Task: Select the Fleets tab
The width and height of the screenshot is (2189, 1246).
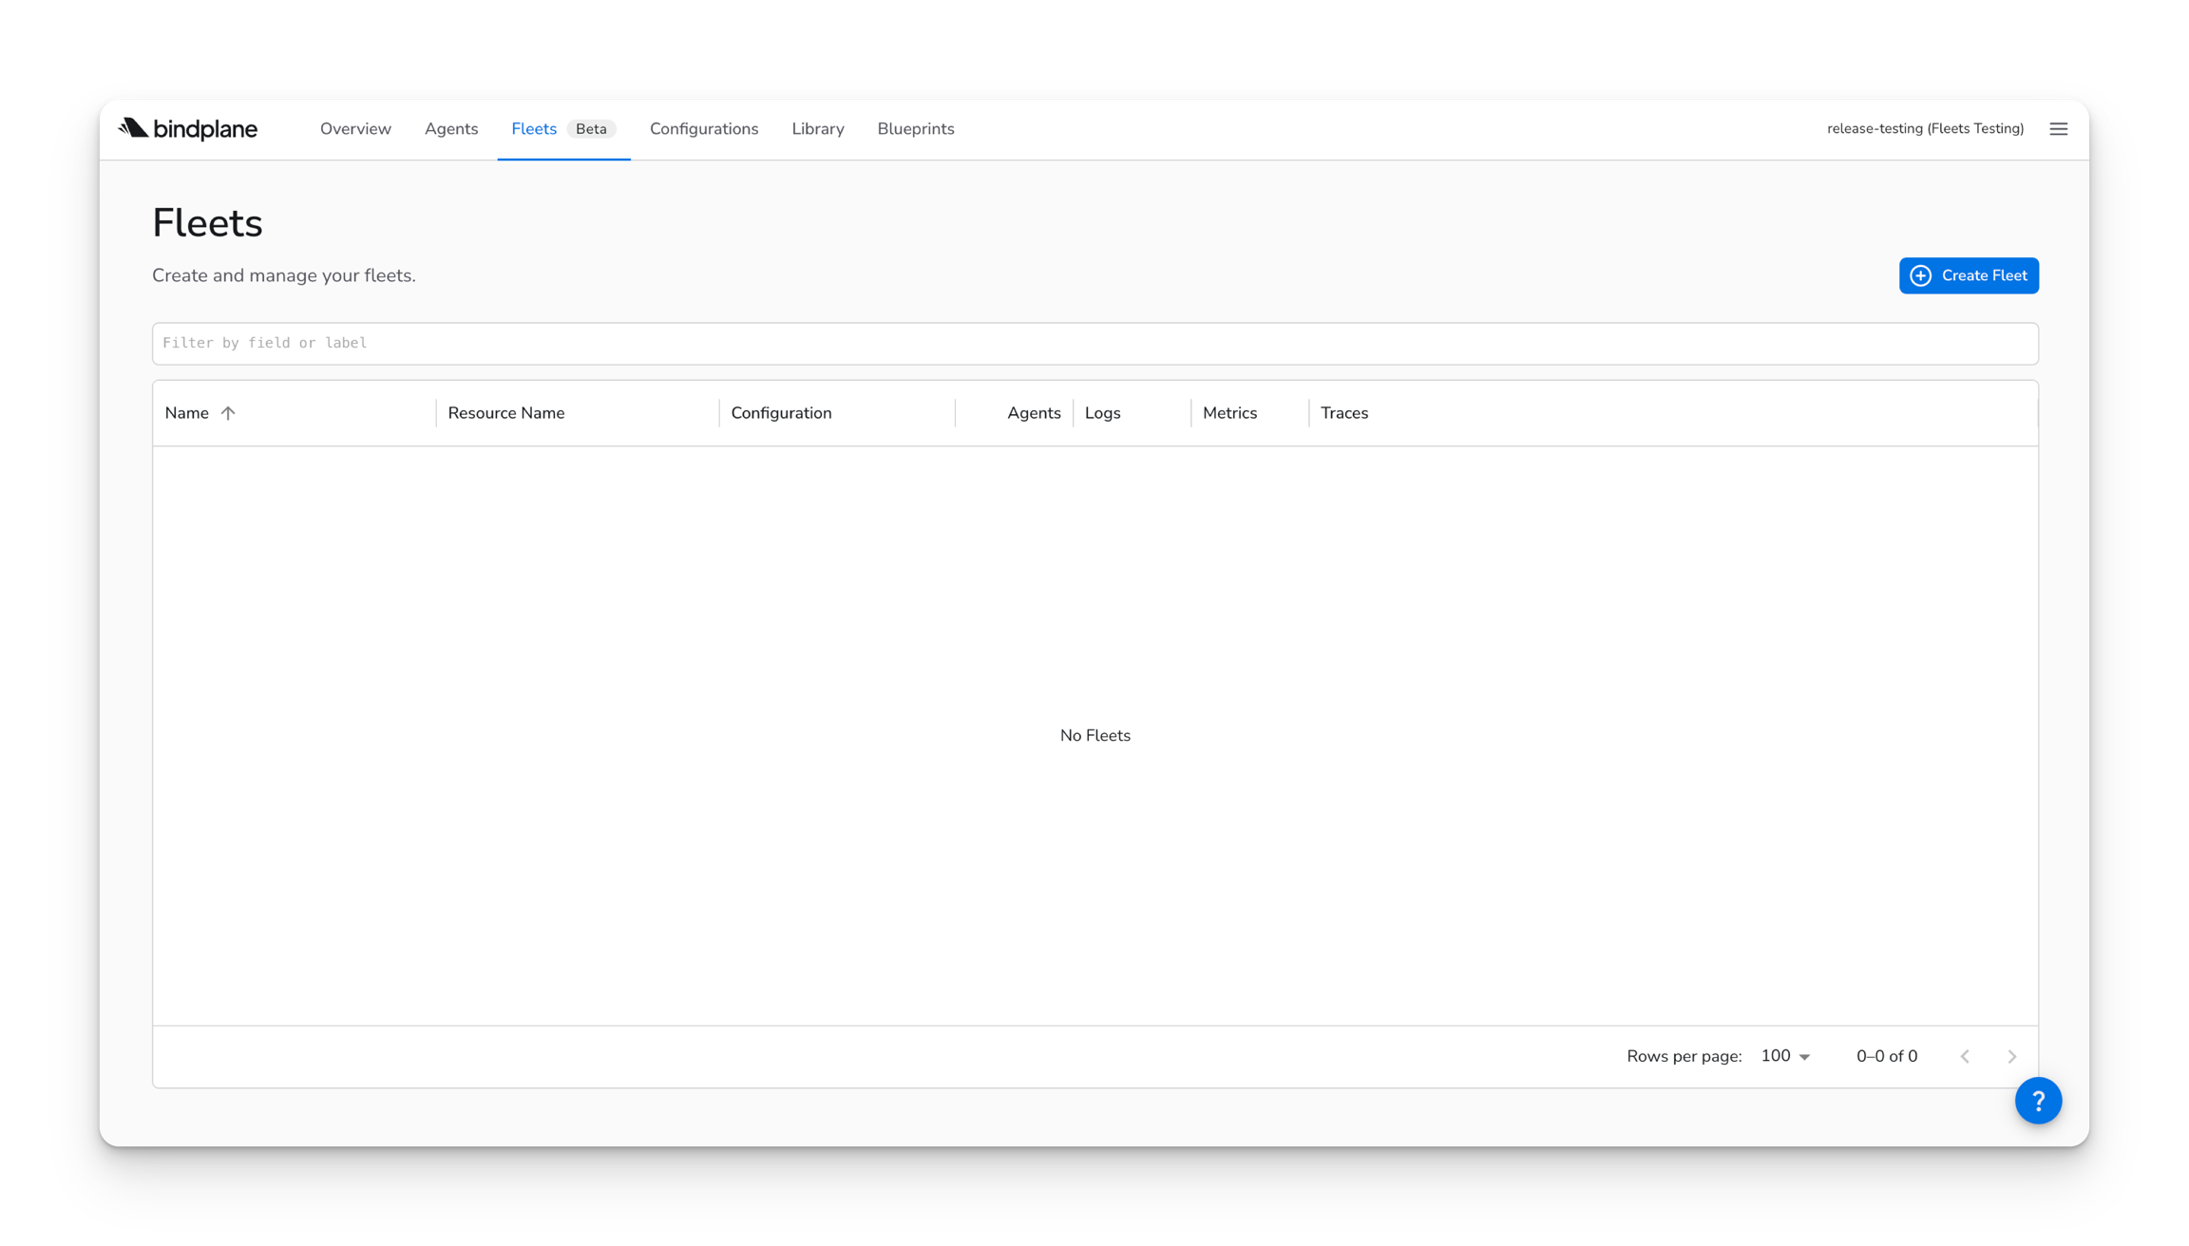Action: [534, 129]
